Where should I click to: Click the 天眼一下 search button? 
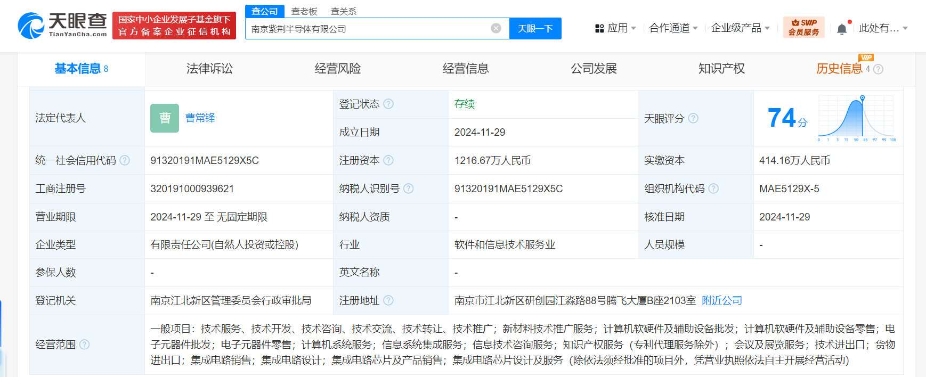click(535, 29)
